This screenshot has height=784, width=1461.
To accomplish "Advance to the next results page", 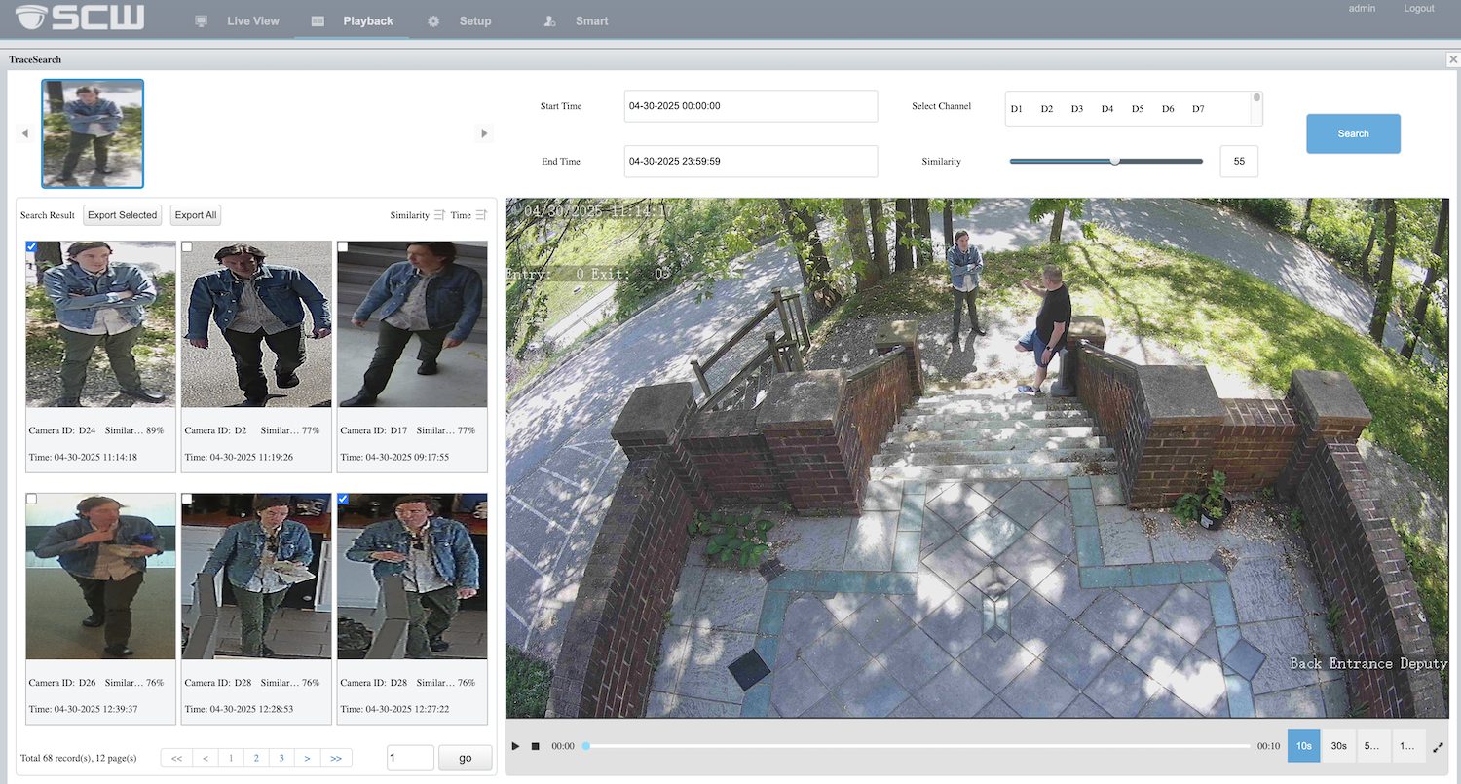I will pos(307,758).
